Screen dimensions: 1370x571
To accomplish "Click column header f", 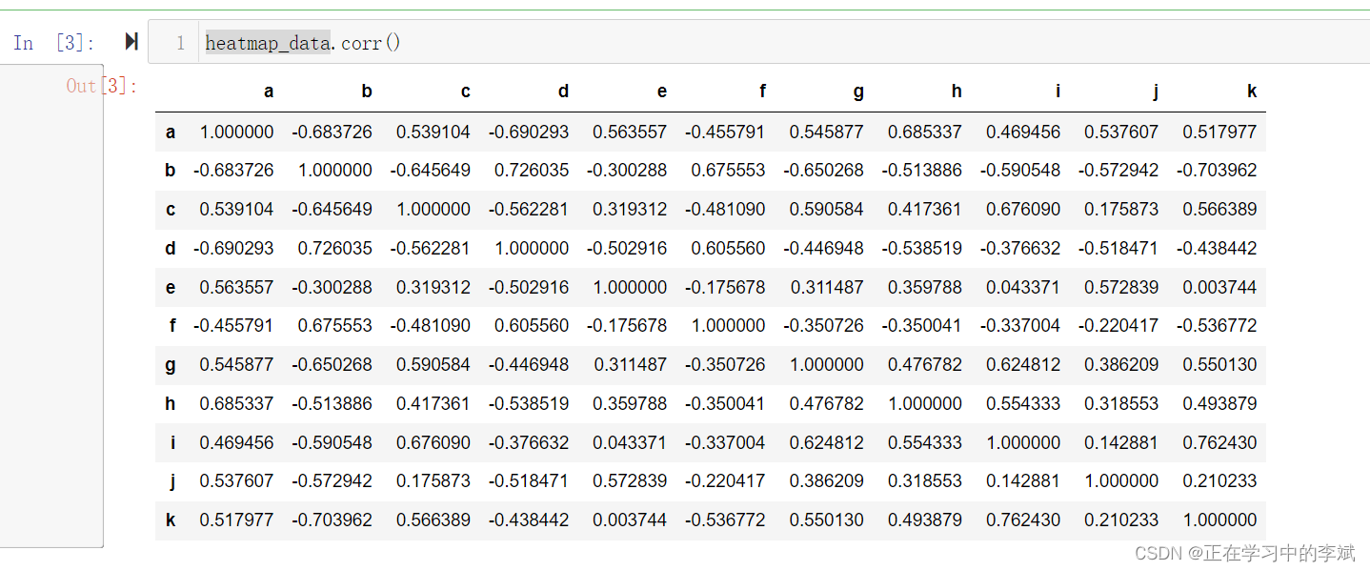I will pos(762,92).
